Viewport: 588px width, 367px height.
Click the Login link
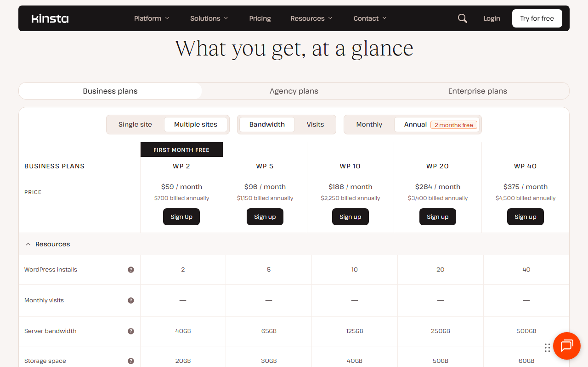click(x=492, y=18)
